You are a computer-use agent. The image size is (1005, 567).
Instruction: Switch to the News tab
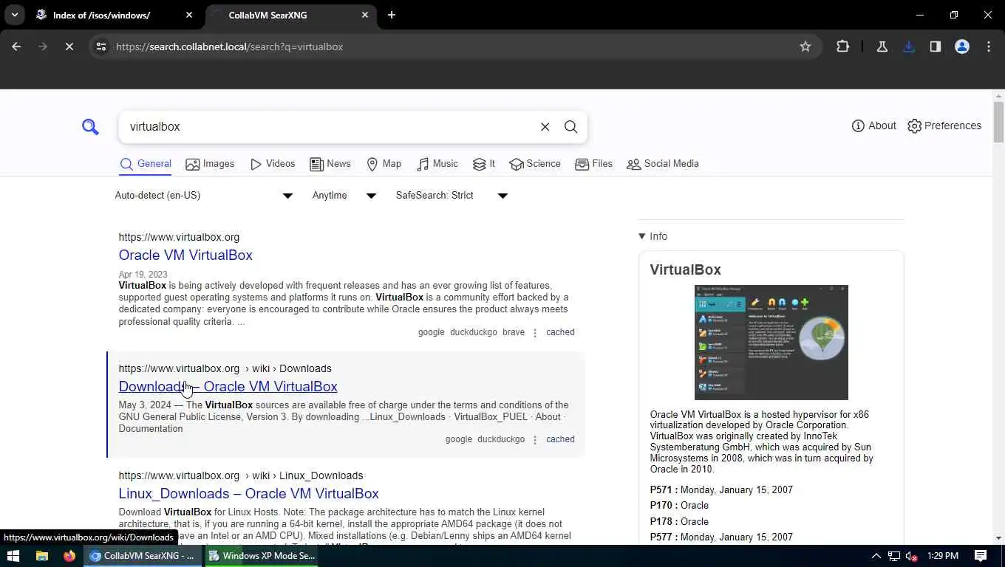[330, 164]
